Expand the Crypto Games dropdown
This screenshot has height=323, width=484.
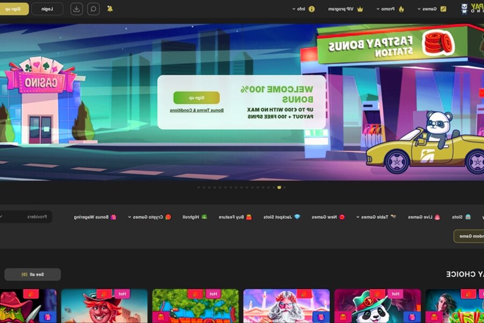(150, 217)
